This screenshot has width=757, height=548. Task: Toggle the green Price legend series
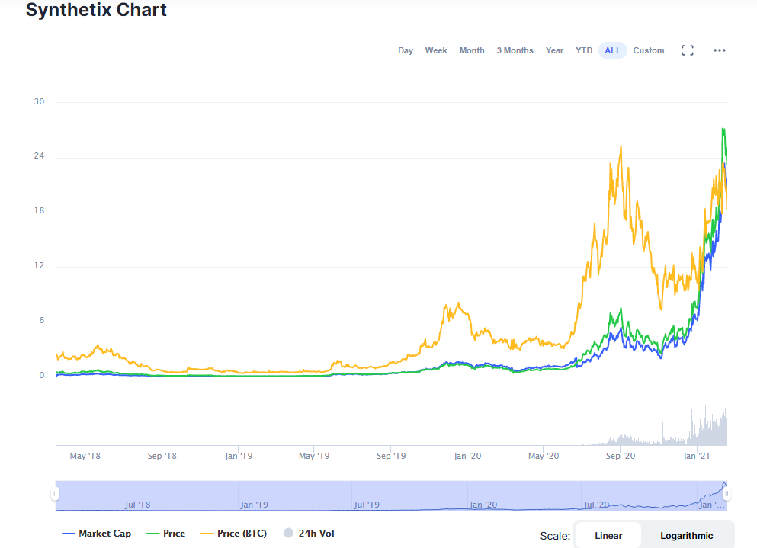(x=166, y=534)
